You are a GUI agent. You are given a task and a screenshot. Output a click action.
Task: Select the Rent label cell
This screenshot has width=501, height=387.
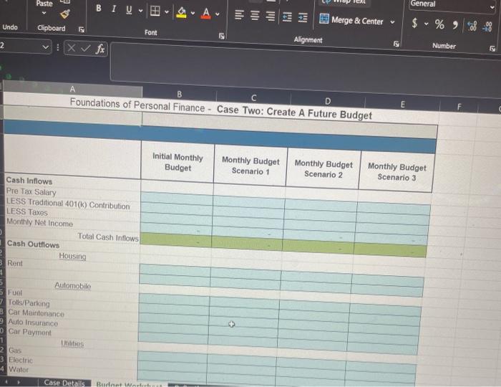point(15,263)
